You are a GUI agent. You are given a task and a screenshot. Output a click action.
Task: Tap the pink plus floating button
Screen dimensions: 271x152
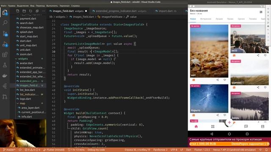230,122
